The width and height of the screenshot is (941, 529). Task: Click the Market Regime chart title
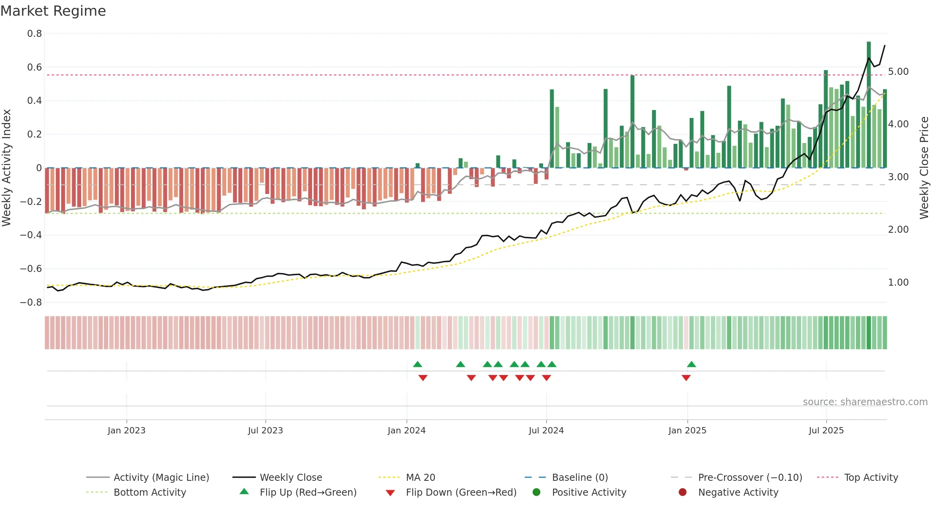coord(53,11)
